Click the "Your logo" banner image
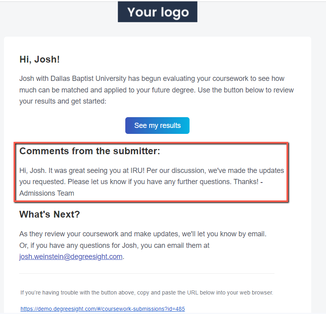Image resolution: width=326 pixels, height=314 pixels. pos(157,12)
